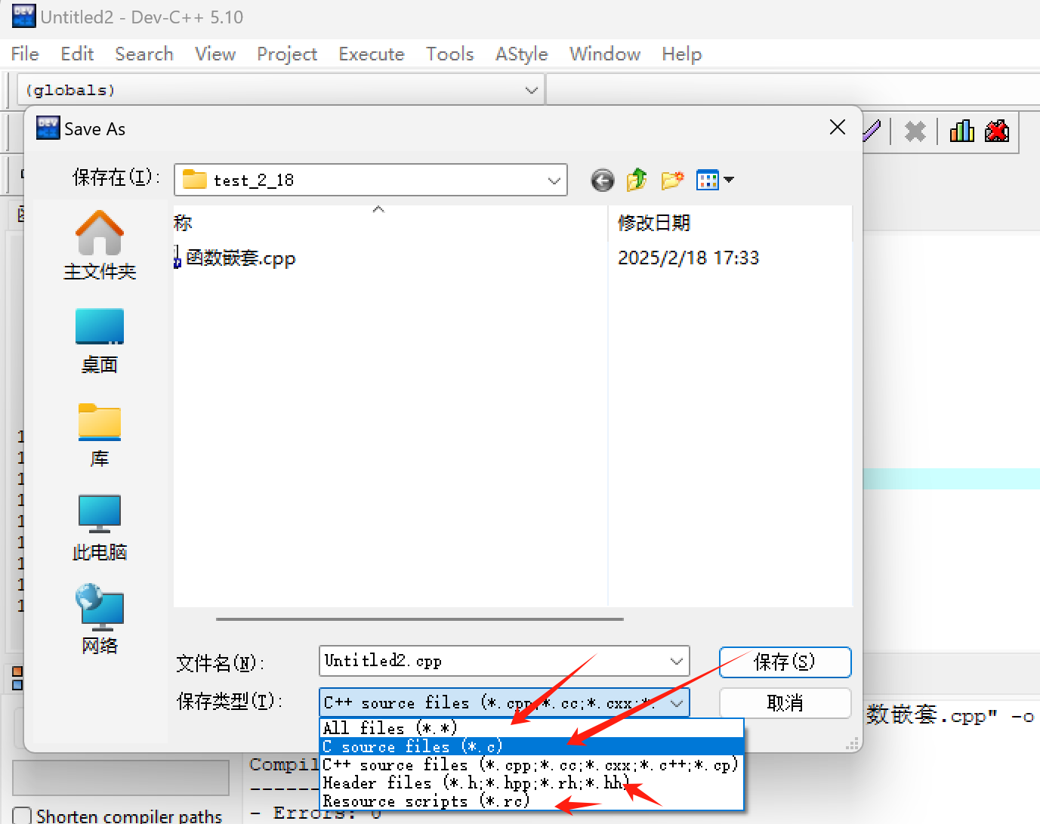Screen dimensions: 1040x824
Task: Expand the (globals) class dropdown
Action: (531, 91)
